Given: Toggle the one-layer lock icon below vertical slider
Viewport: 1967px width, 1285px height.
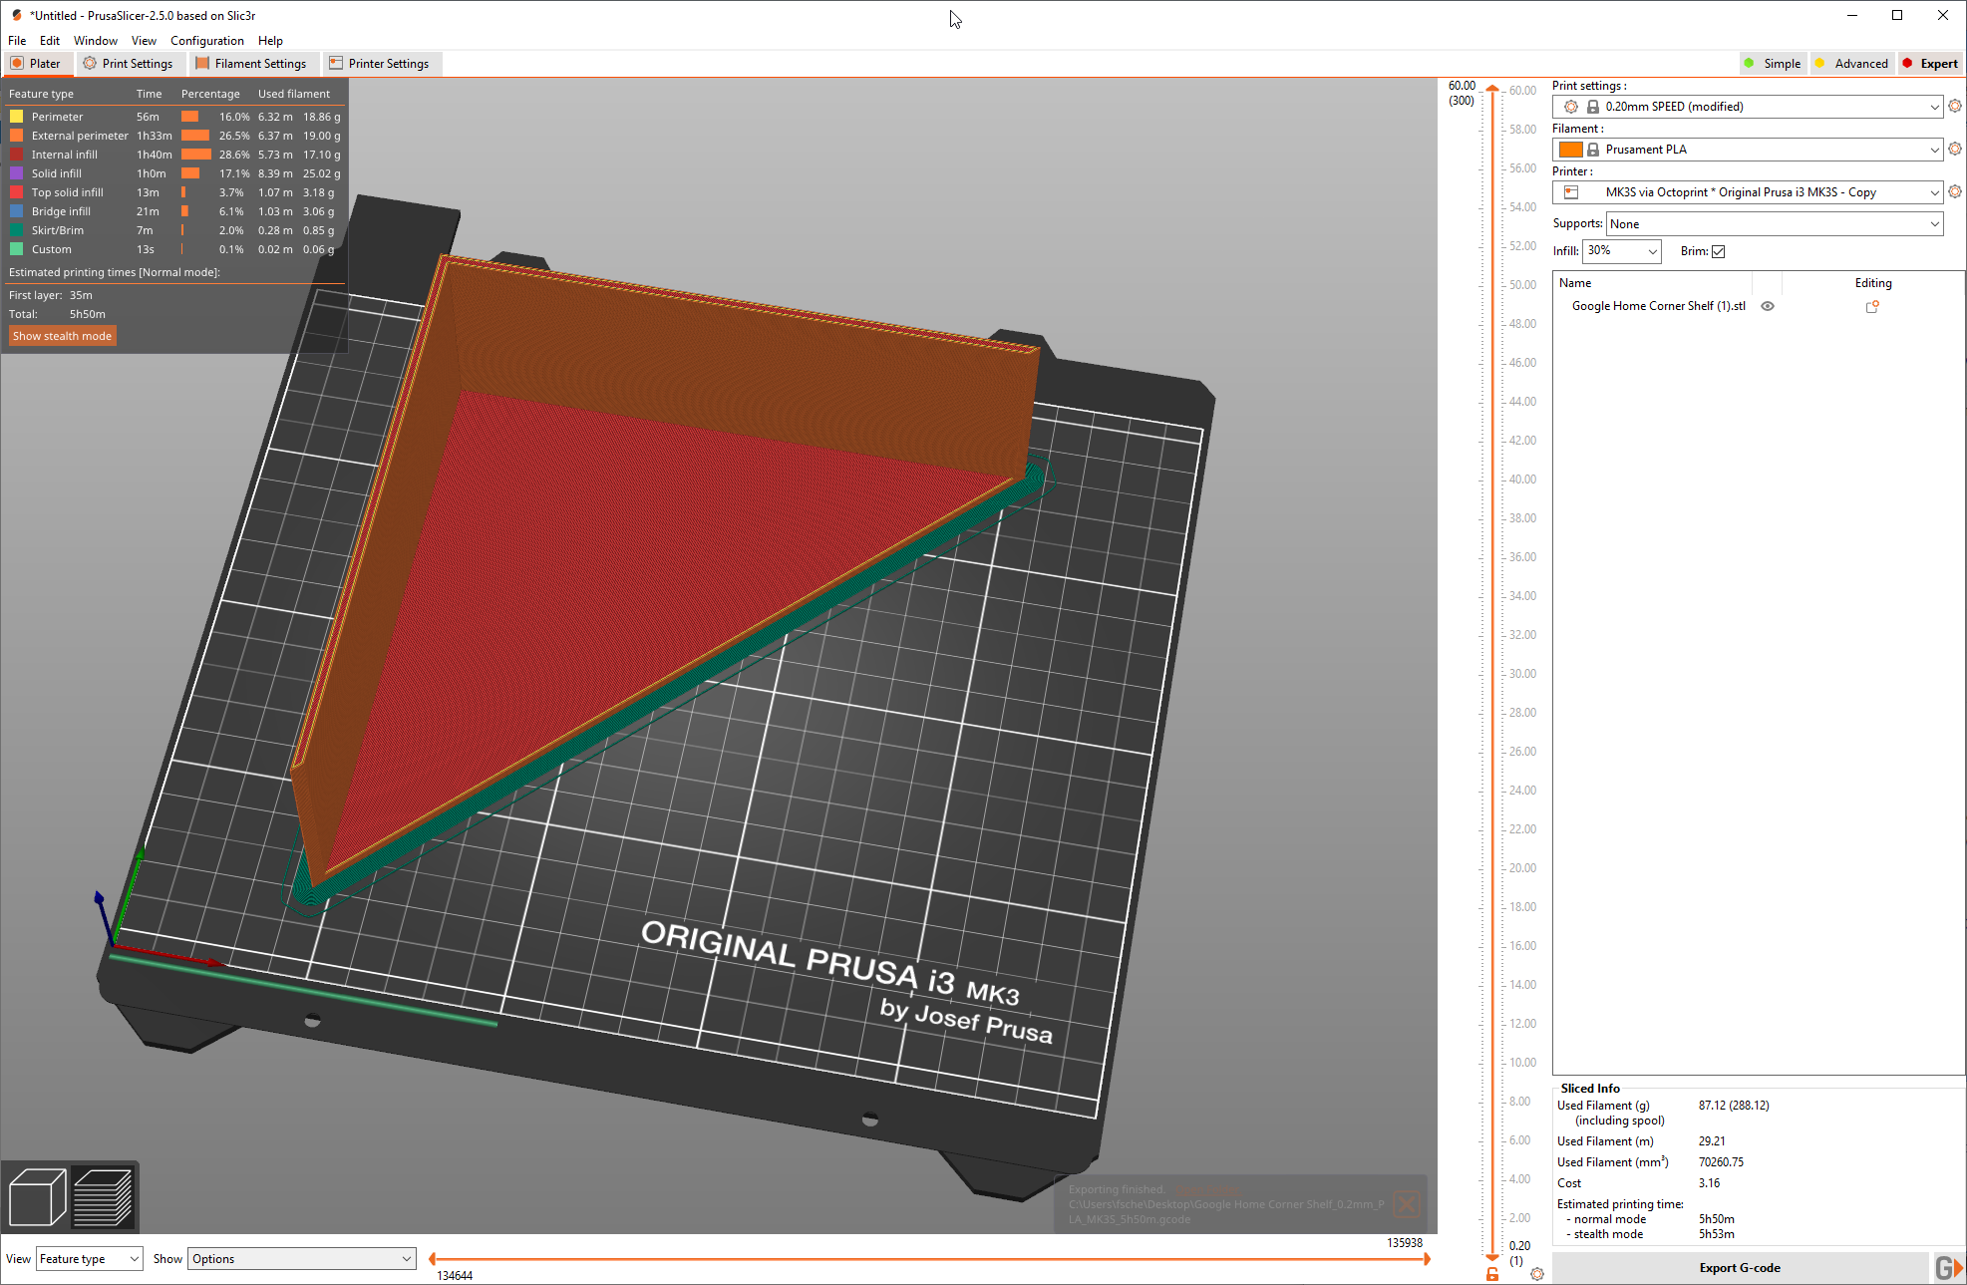Looking at the screenshot, I should pyautogui.click(x=1492, y=1274).
